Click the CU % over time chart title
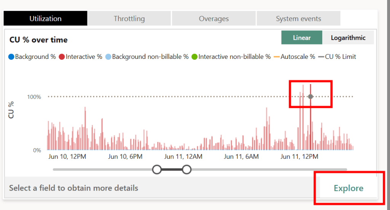Screen dimensions: 390x210 click(x=38, y=40)
